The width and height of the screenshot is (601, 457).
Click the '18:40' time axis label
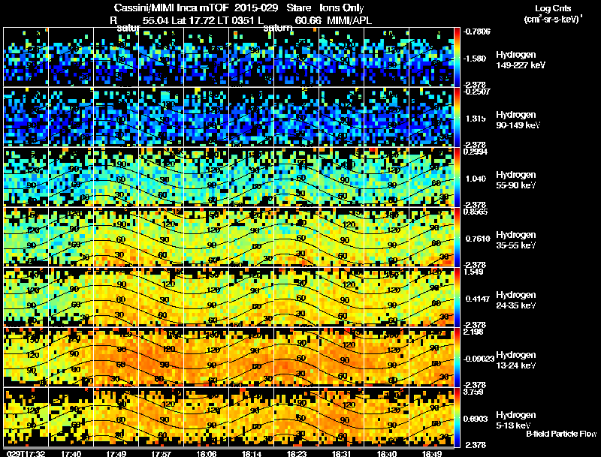pos(386,453)
